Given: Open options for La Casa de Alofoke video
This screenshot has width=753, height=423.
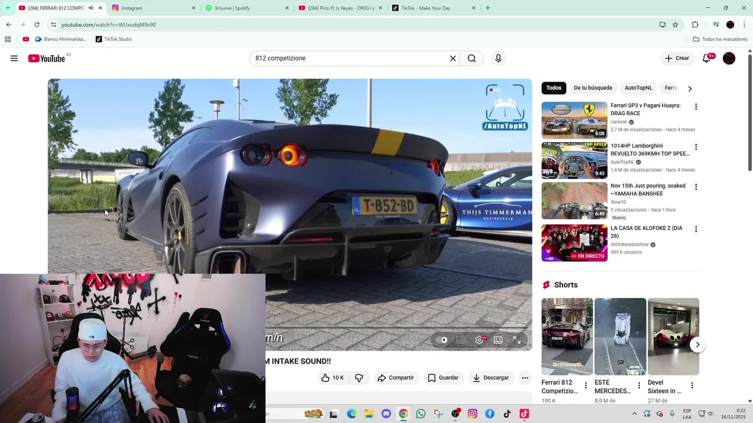Looking at the screenshot, I should coord(696,229).
